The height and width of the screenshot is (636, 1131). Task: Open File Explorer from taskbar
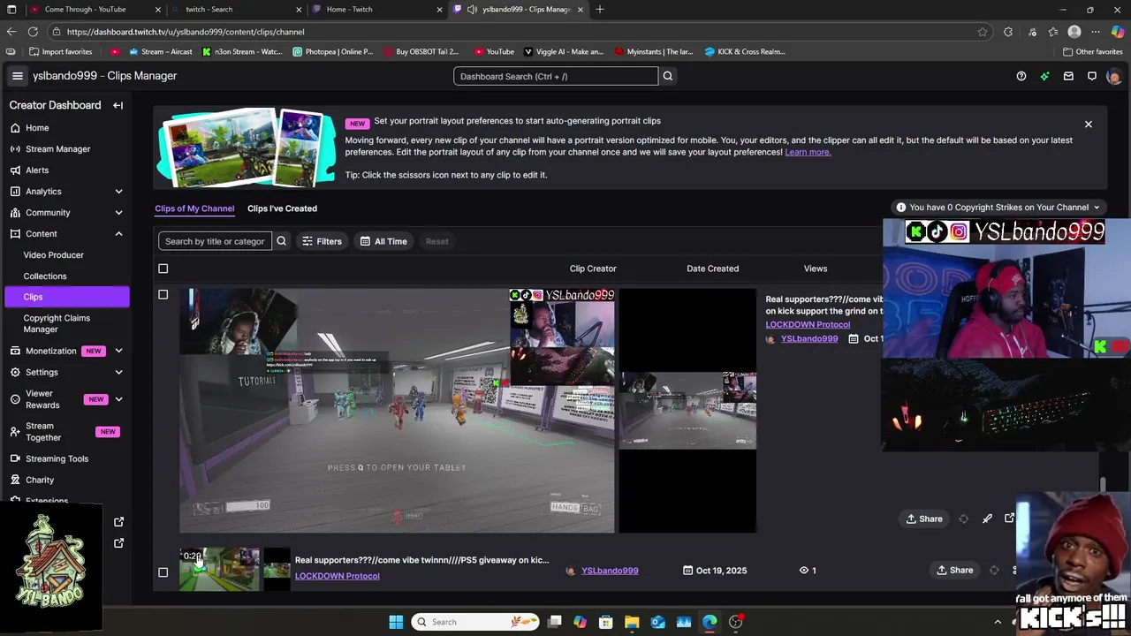(632, 622)
